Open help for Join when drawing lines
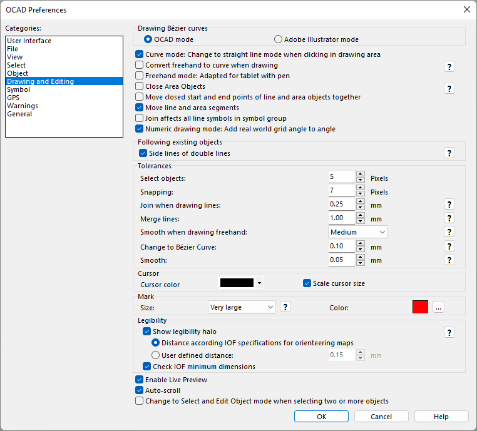 449,205
